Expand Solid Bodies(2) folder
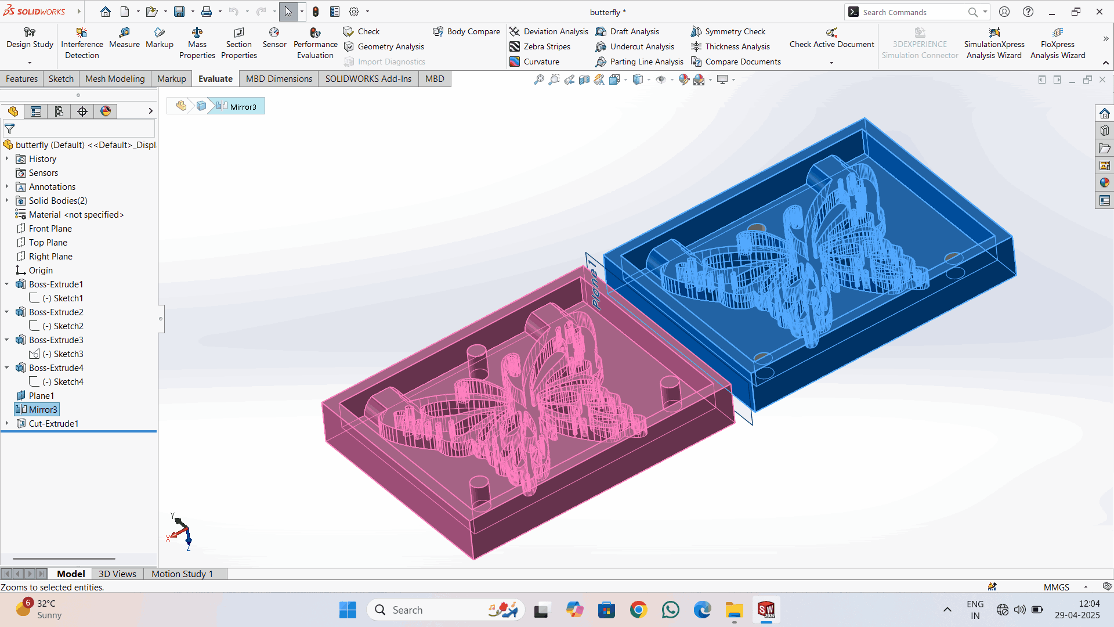The width and height of the screenshot is (1114, 627). [x=7, y=200]
